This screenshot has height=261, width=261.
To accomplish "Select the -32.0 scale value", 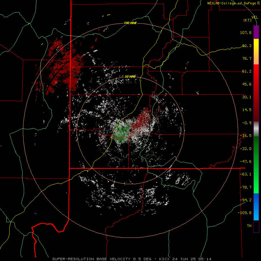I will pyautogui.click(x=246, y=149).
